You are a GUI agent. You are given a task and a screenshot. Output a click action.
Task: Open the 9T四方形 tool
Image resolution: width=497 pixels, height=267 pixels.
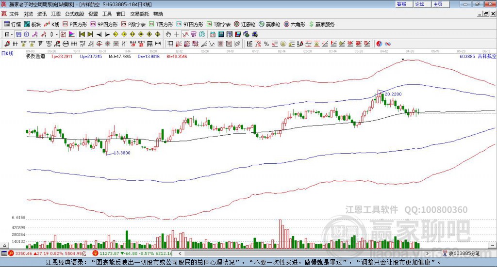[190, 24]
